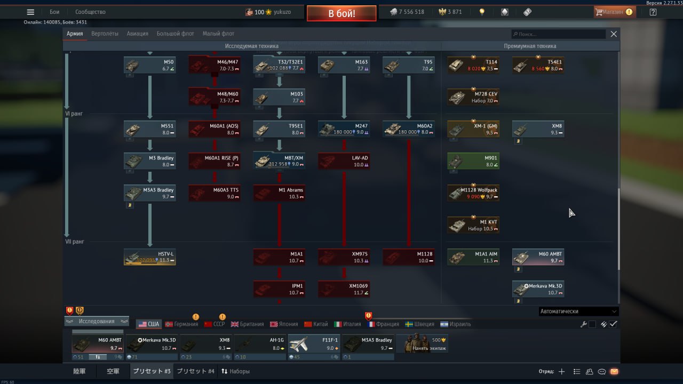Screen dimensions: 683x384
Task: Toggle the checked box at slotbar right
Action: point(614,324)
